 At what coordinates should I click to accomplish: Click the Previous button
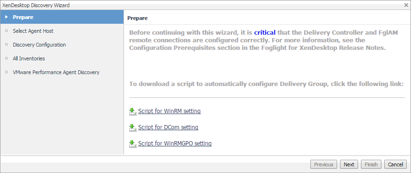(x=324, y=164)
